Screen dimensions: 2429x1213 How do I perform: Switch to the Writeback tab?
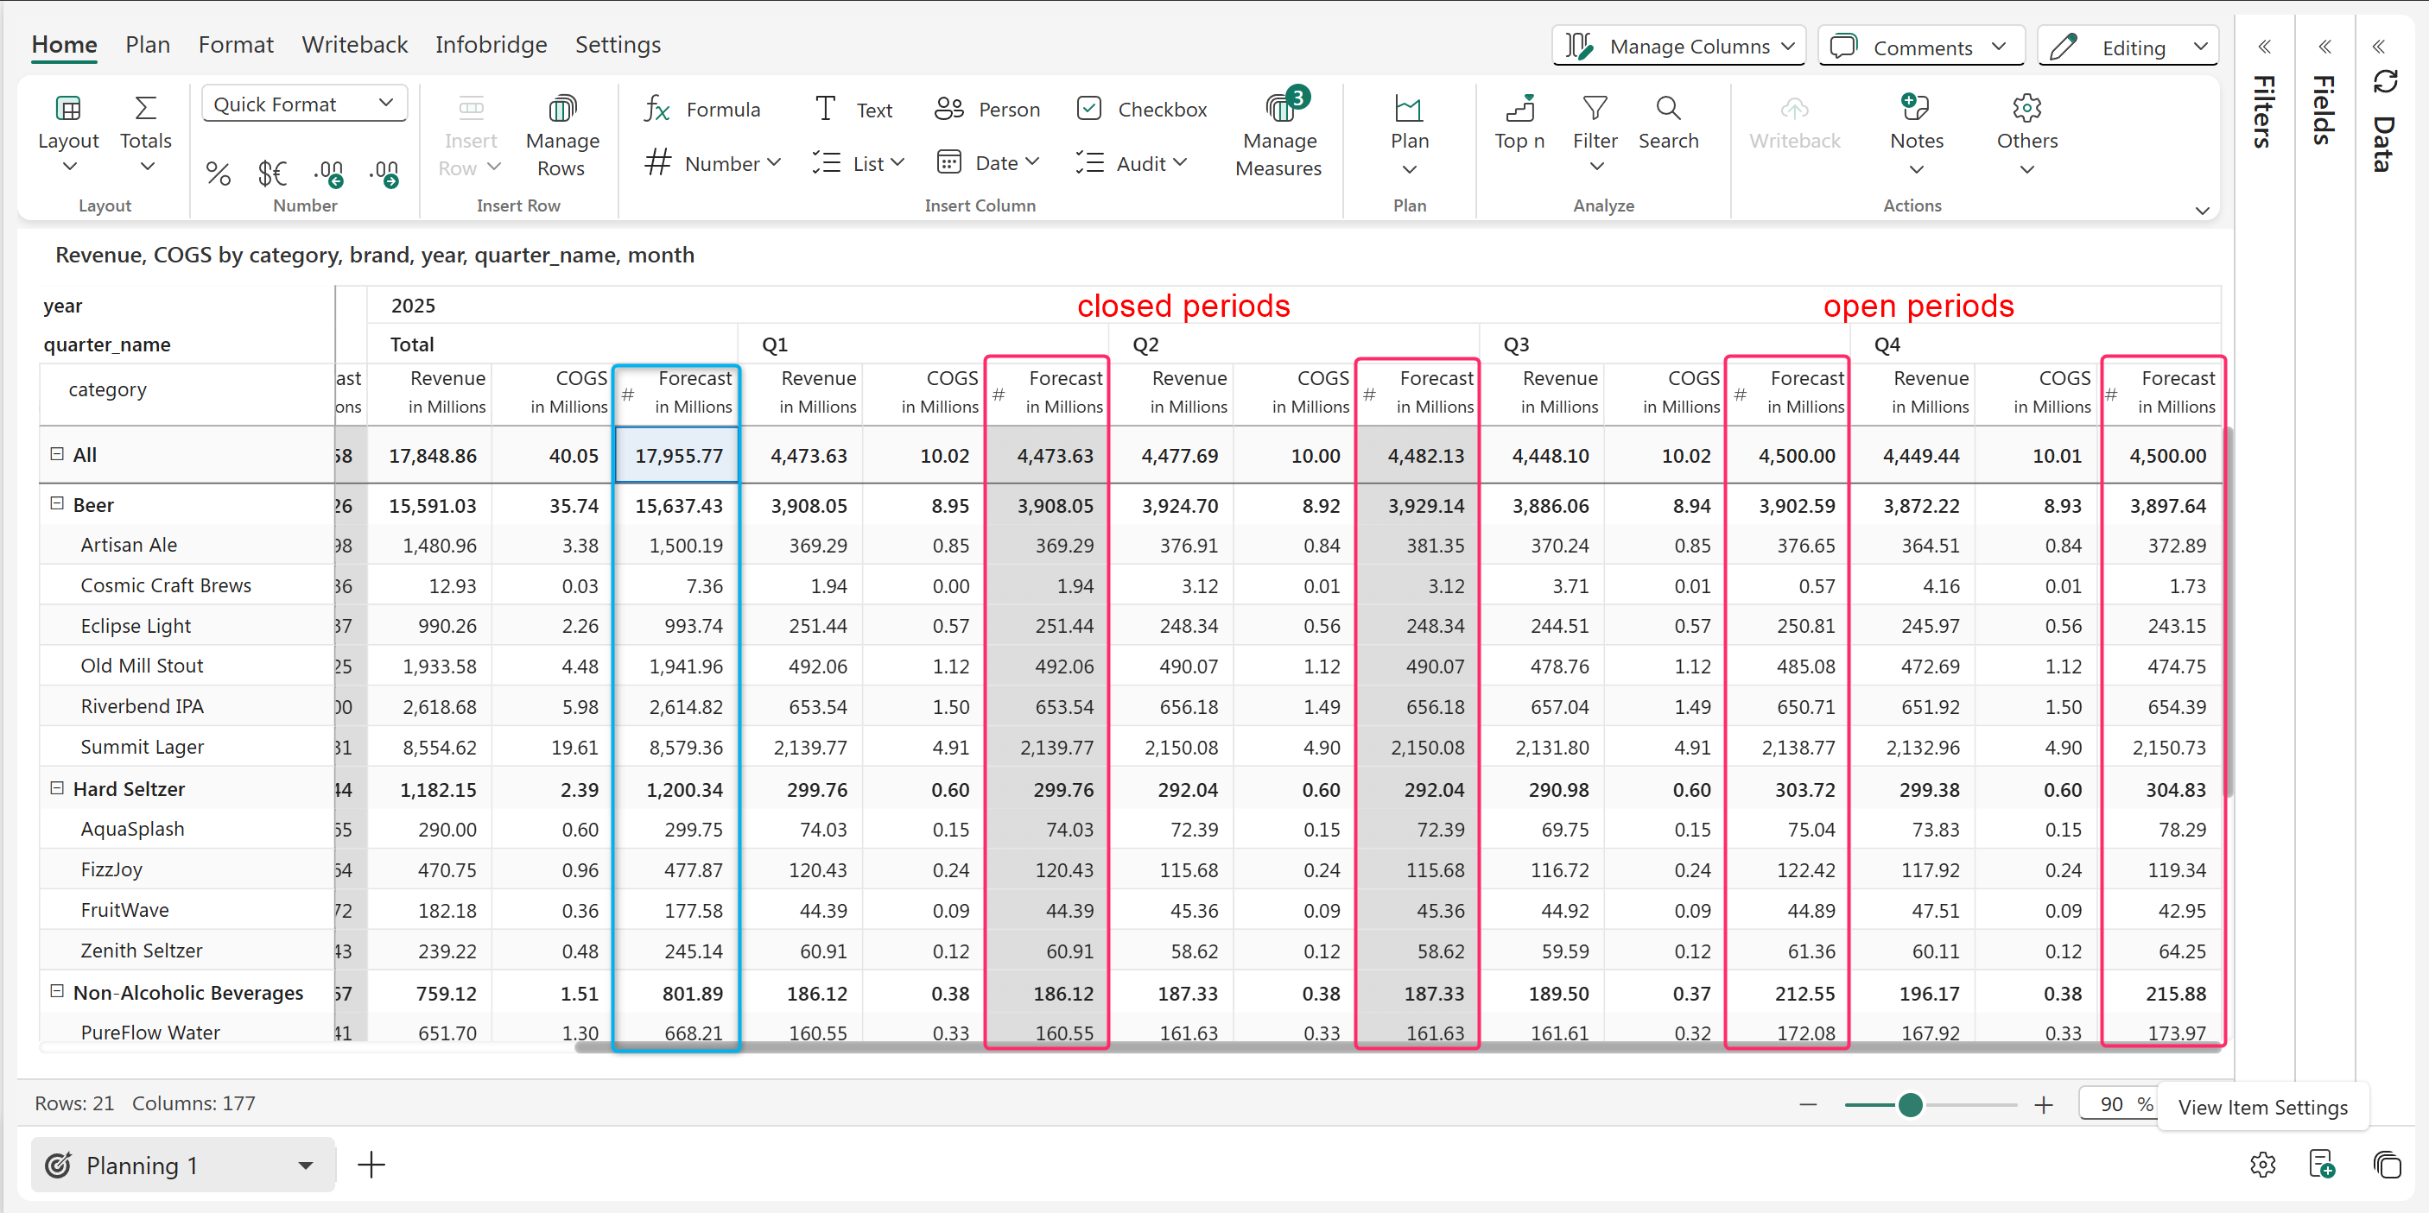click(354, 44)
